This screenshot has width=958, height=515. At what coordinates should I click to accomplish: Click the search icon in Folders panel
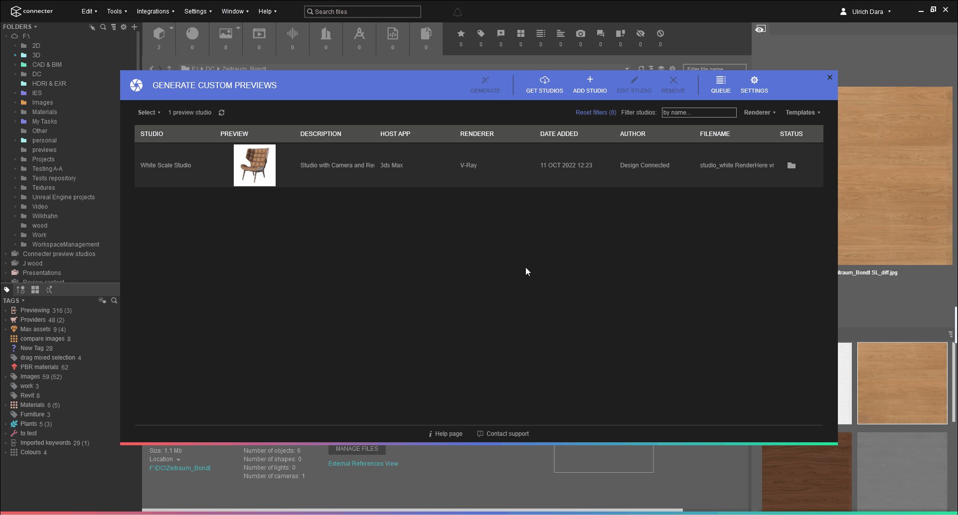click(103, 27)
